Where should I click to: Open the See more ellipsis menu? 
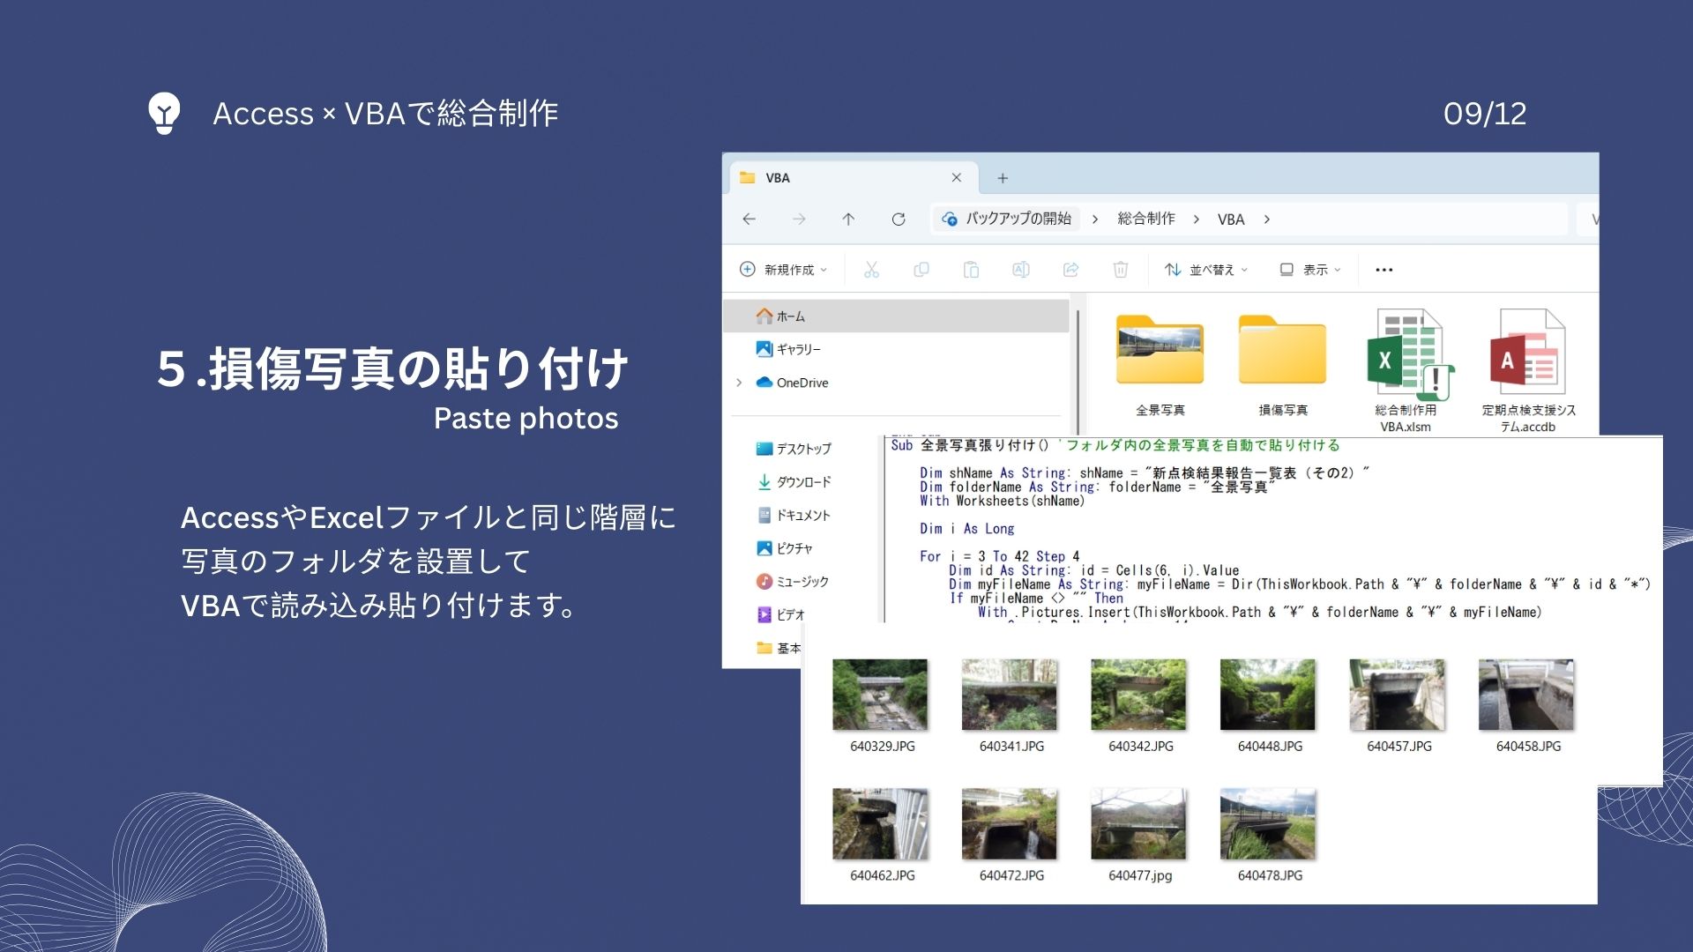[1384, 270]
